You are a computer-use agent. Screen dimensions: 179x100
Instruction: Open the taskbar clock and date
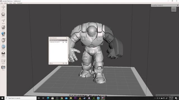click(x=171, y=98)
